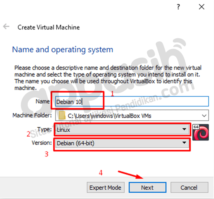214x199 pixels.
Task: Open the help question mark
Action: pyautogui.click(x=178, y=7)
